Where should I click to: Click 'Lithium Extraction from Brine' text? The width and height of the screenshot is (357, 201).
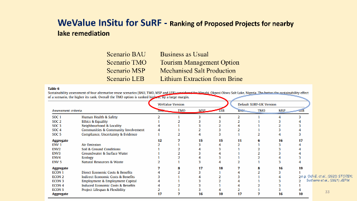click(201, 79)
